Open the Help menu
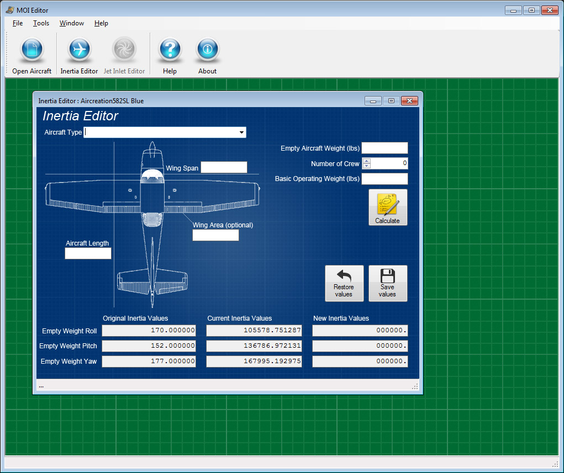The image size is (564, 473). [101, 23]
